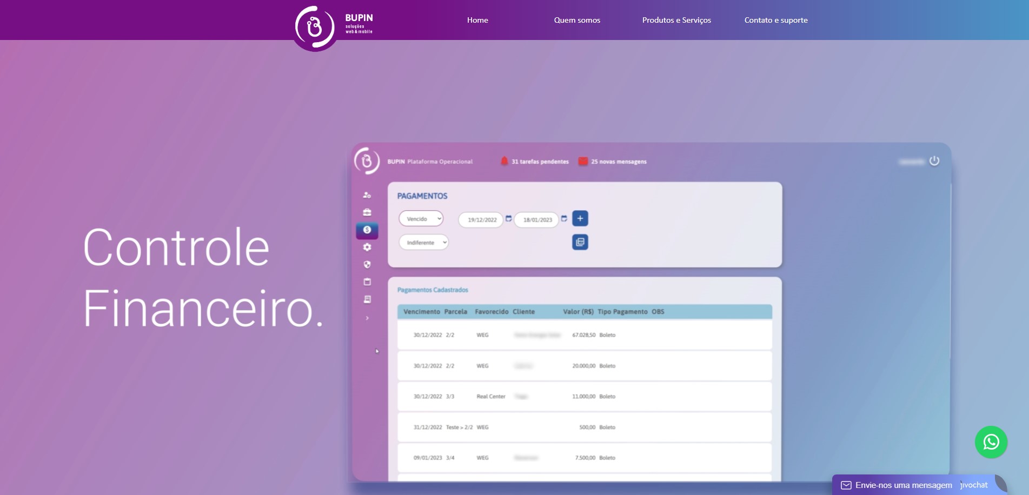Open the receipt book sidebar icon
The width and height of the screenshot is (1029, 495).
point(367,299)
